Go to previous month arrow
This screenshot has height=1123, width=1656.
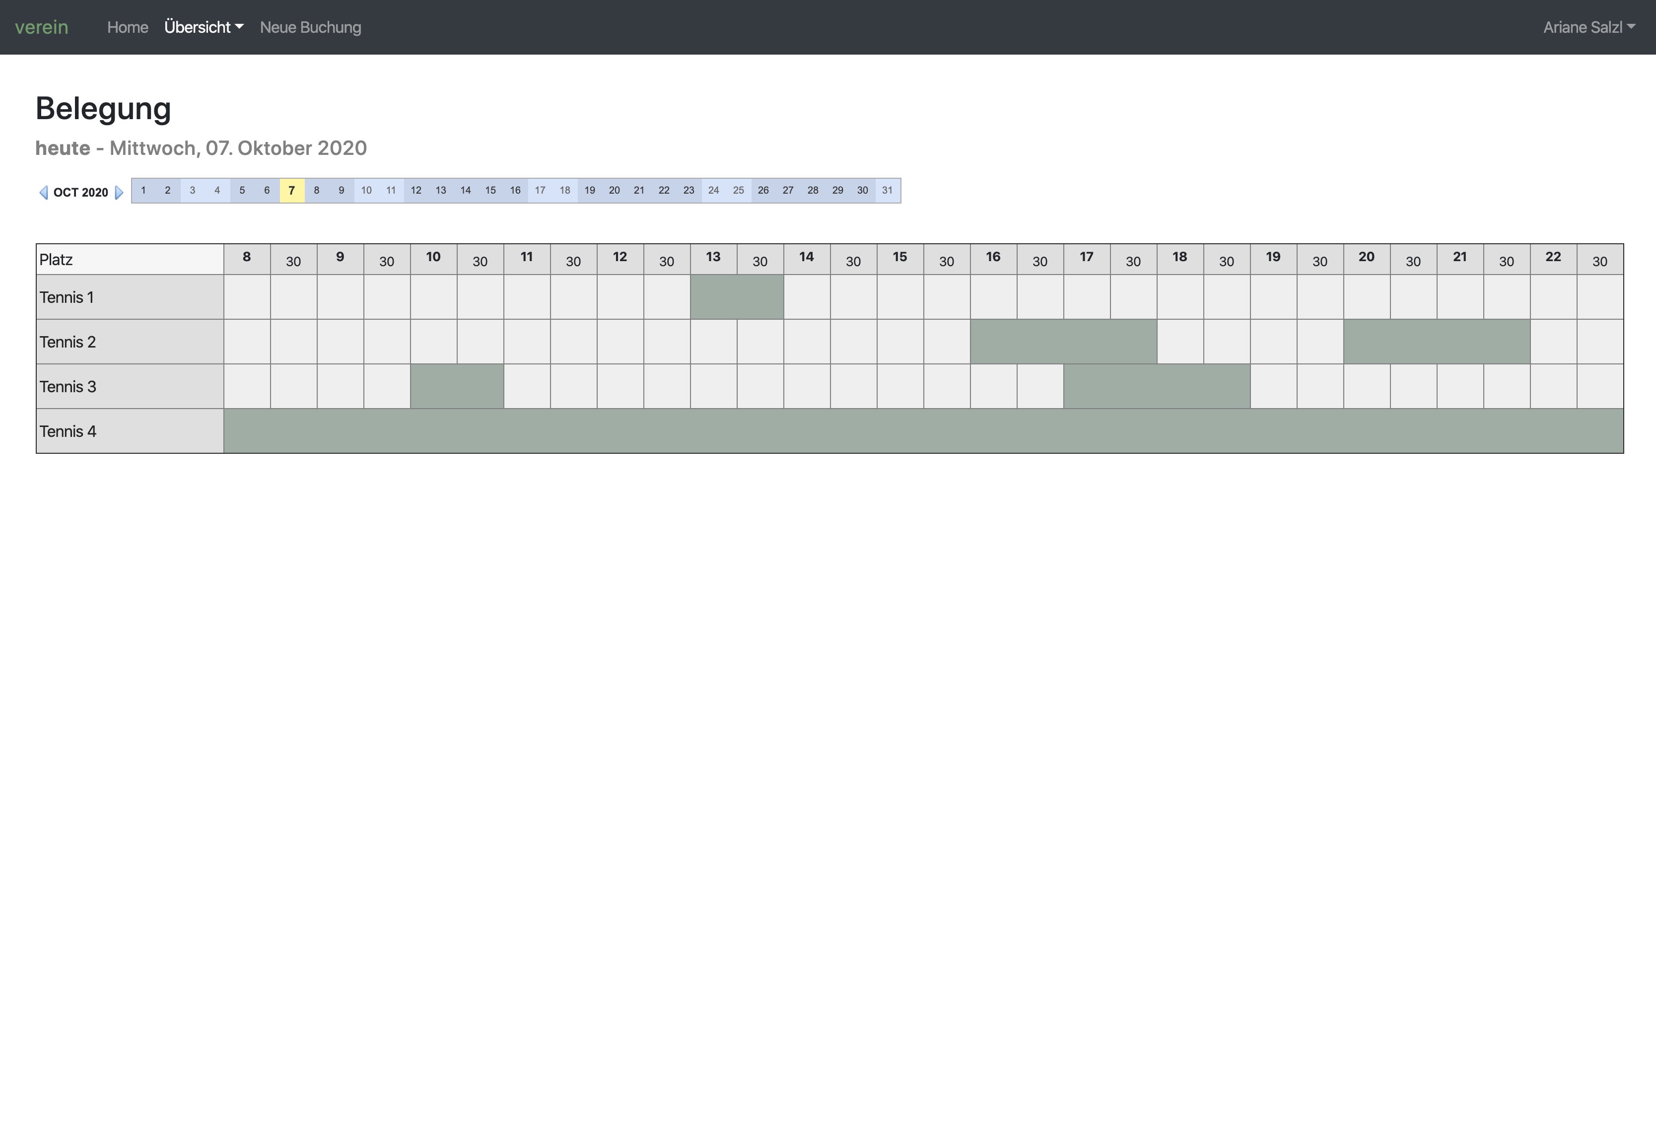point(44,193)
